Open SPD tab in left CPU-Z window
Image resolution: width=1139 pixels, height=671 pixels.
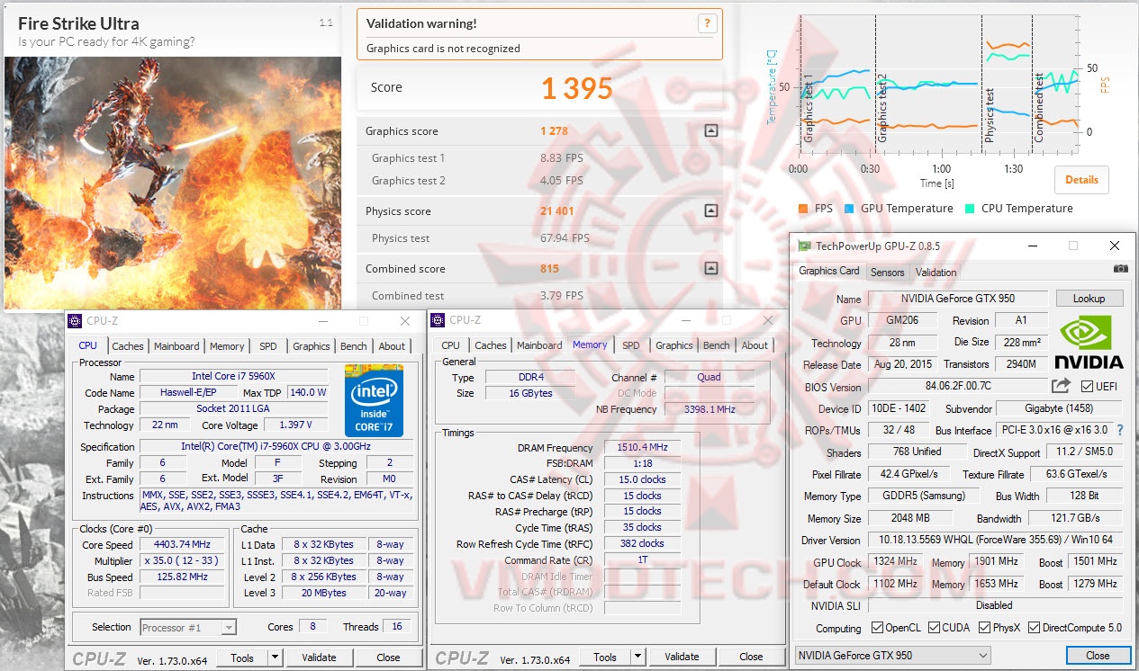[x=268, y=346]
